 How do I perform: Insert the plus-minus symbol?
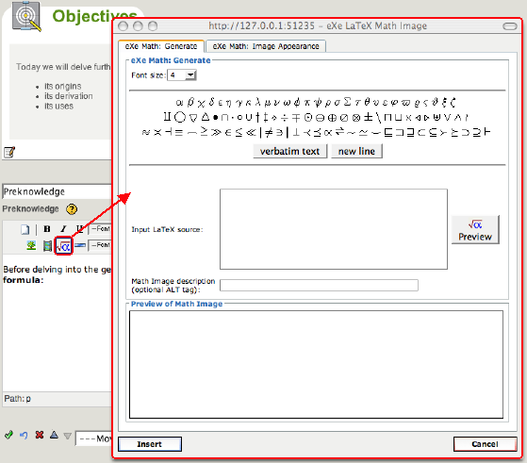coord(369,117)
